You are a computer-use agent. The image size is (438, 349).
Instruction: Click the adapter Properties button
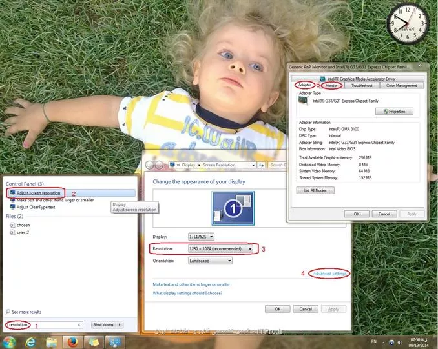[394, 112]
